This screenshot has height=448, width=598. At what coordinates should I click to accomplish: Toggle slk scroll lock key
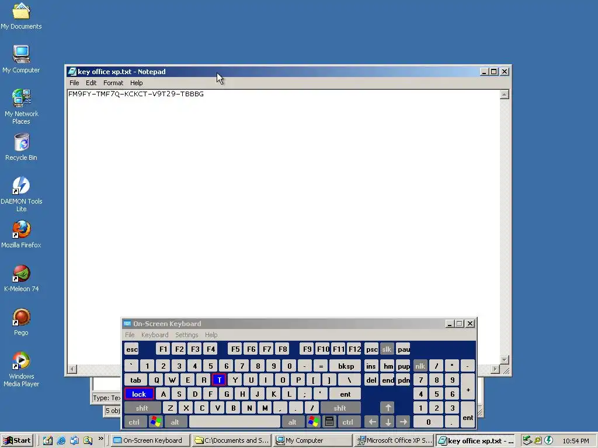point(387,349)
